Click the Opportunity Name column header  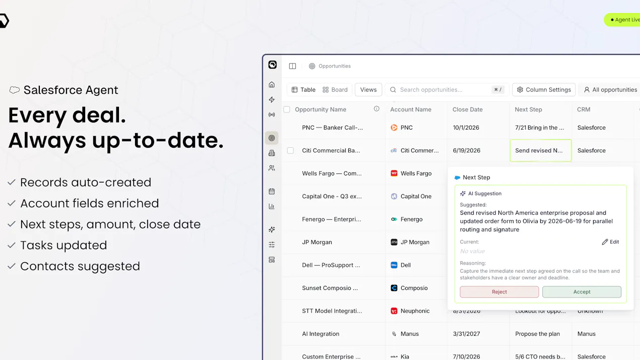(321, 109)
